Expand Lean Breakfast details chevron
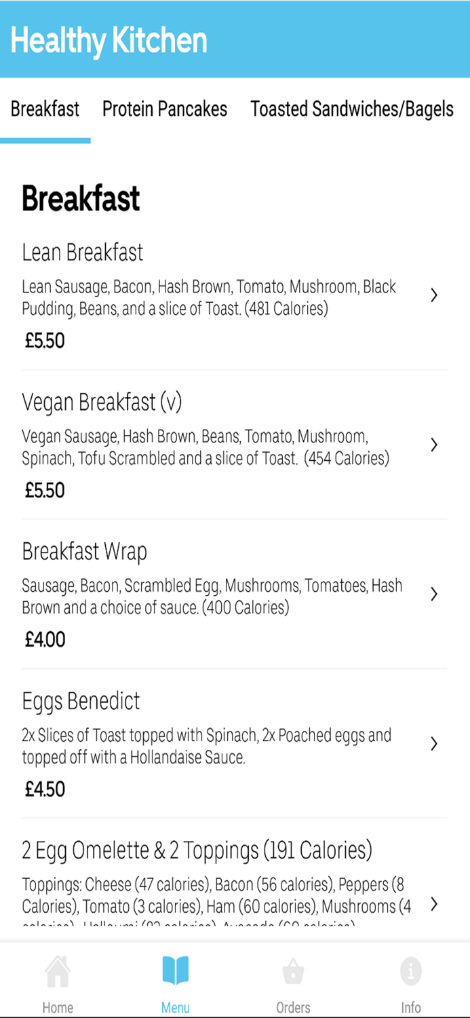470x1018 pixels. (x=434, y=295)
